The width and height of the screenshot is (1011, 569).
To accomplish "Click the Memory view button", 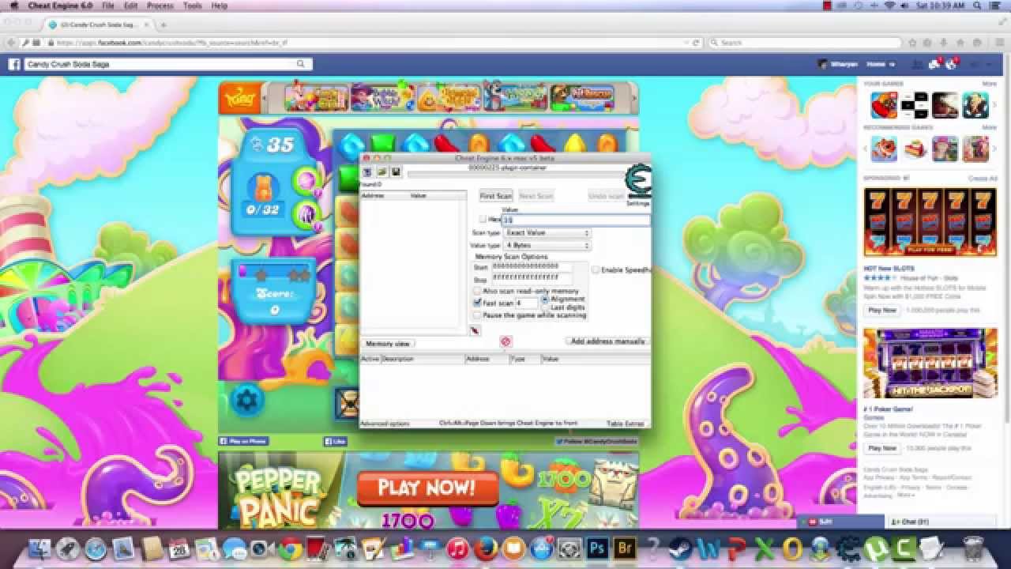I will point(388,344).
